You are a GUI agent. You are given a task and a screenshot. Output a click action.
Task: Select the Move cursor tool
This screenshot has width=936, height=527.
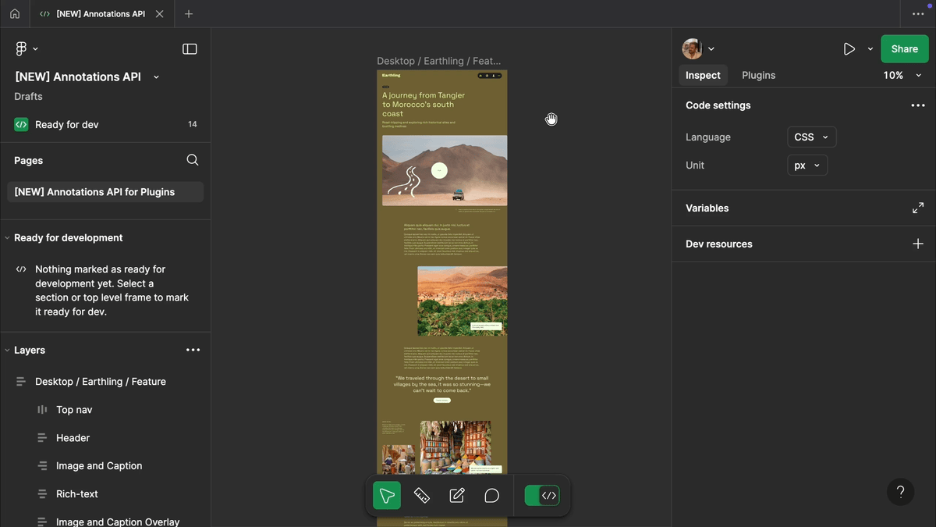tap(387, 496)
